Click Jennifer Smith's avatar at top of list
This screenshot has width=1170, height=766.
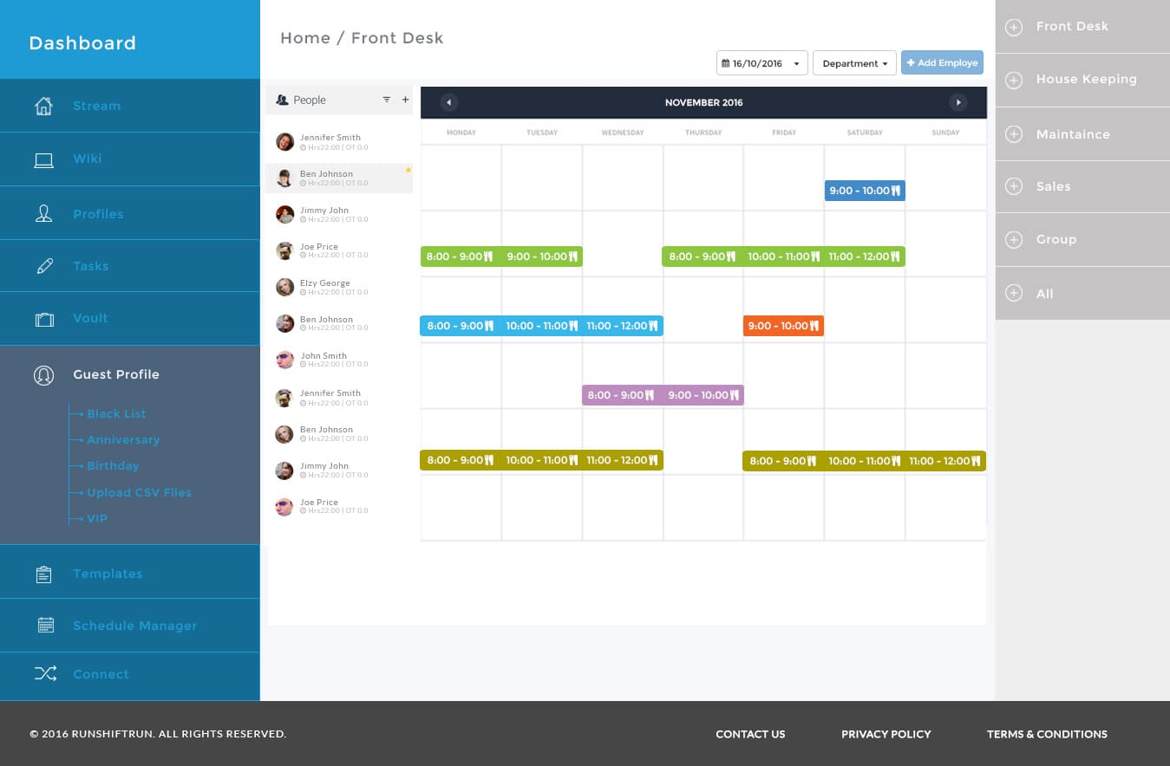[x=284, y=141]
